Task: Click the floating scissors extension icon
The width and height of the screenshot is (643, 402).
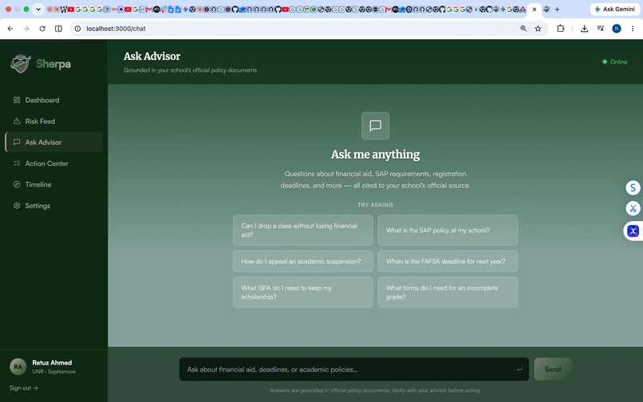Action: [x=633, y=208]
